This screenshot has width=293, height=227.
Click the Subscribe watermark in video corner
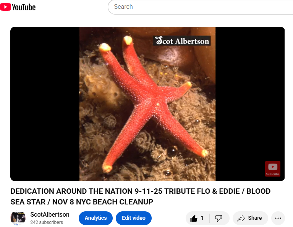pyautogui.click(x=273, y=169)
